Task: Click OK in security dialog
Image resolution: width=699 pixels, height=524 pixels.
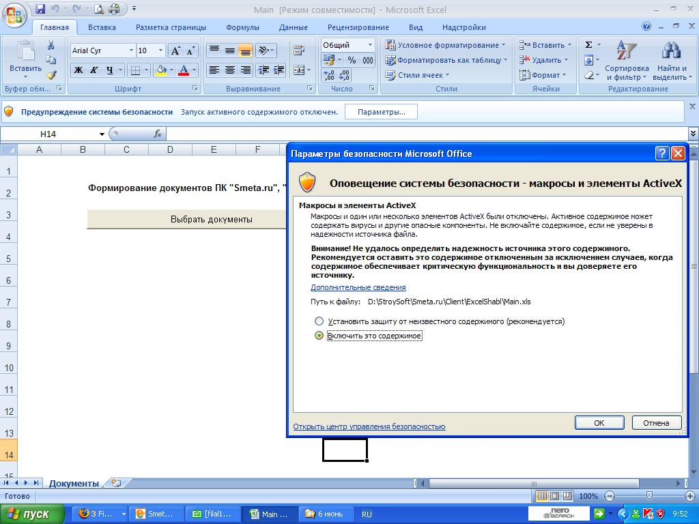Action: pyautogui.click(x=599, y=423)
